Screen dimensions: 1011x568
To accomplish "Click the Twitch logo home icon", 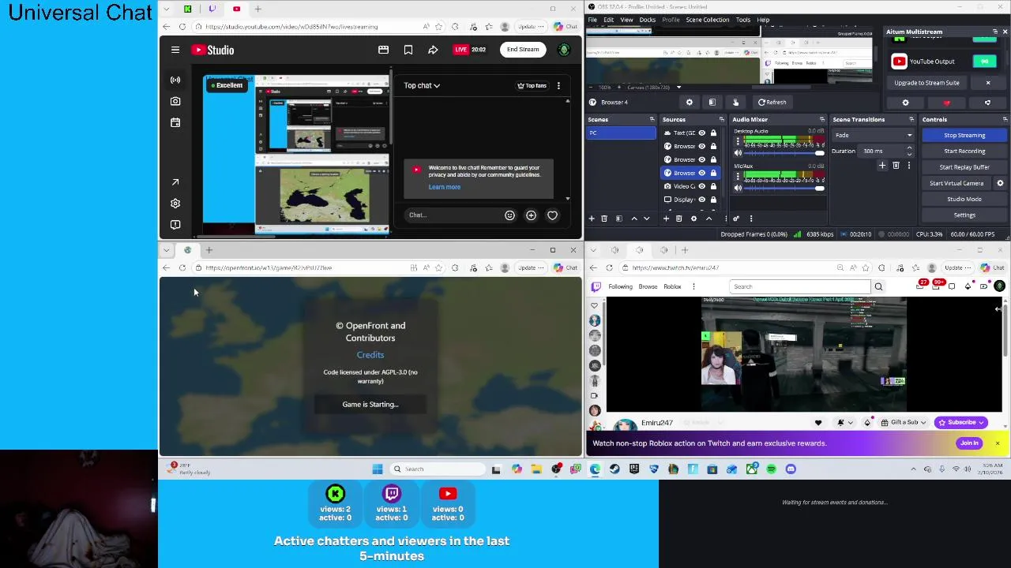I will pyautogui.click(x=596, y=286).
